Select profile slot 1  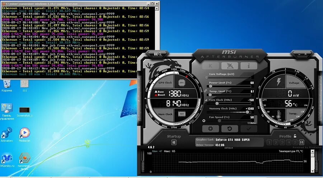click(269, 142)
